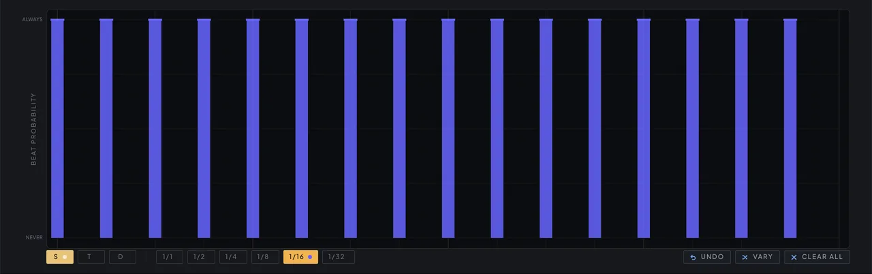Click the first beat probability bar
This screenshot has height=274, width=872.
pyautogui.click(x=57, y=128)
